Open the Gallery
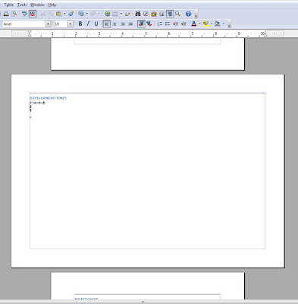The width and height of the screenshot is (298, 304). (x=154, y=14)
